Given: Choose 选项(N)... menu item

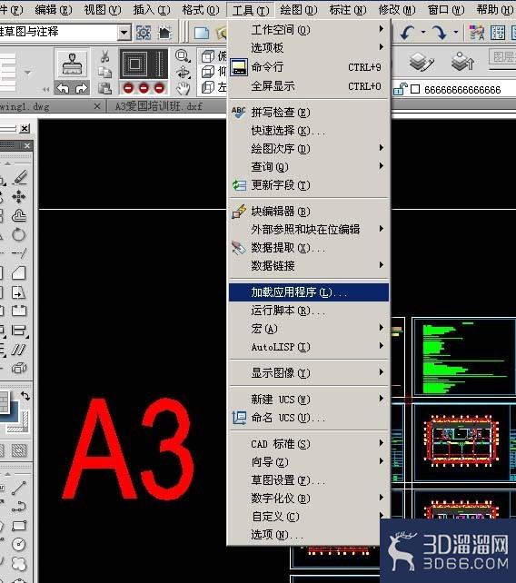Looking at the screenshot, I should click(309, 535).
